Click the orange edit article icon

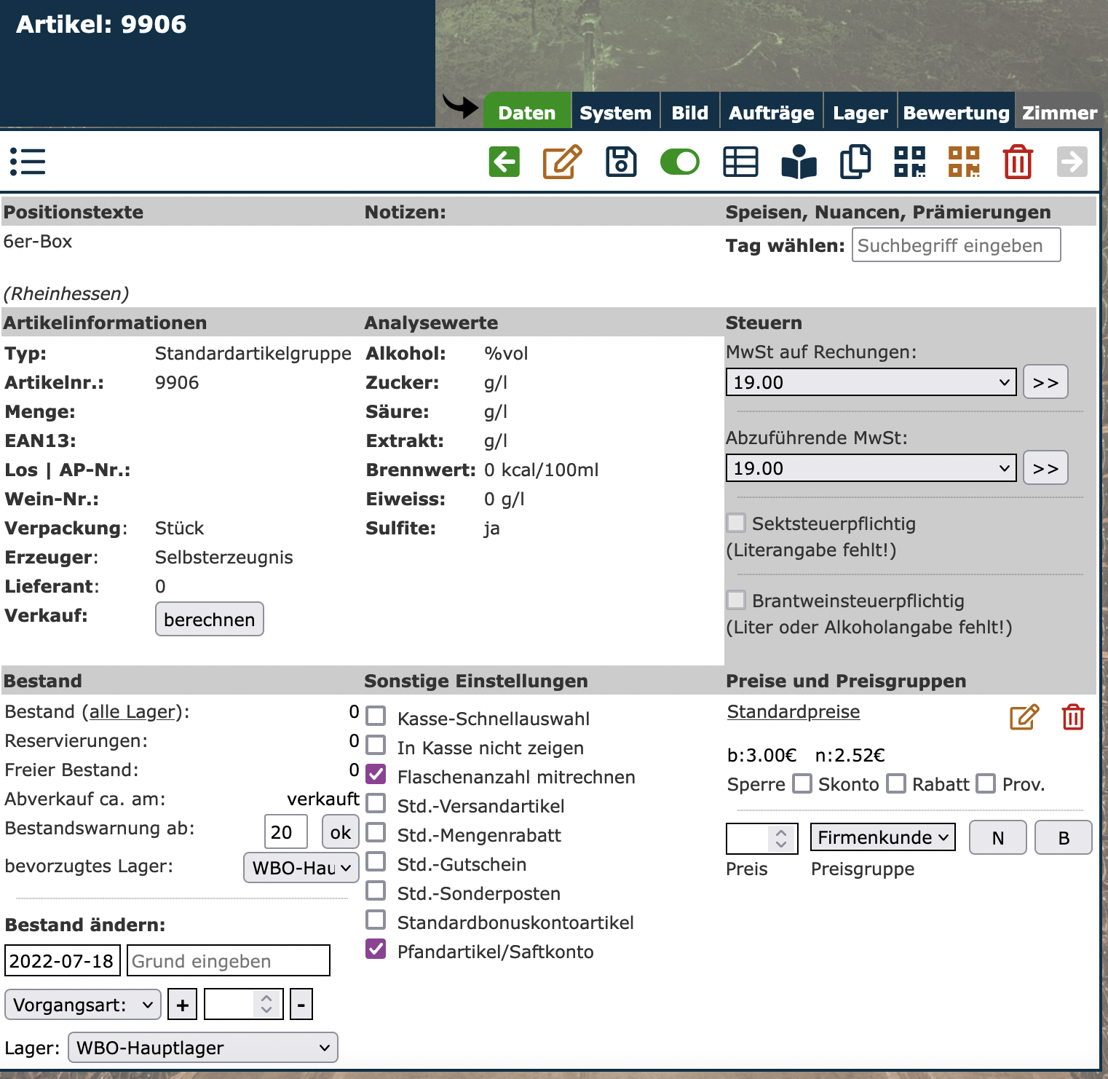[x=562, y=162]
